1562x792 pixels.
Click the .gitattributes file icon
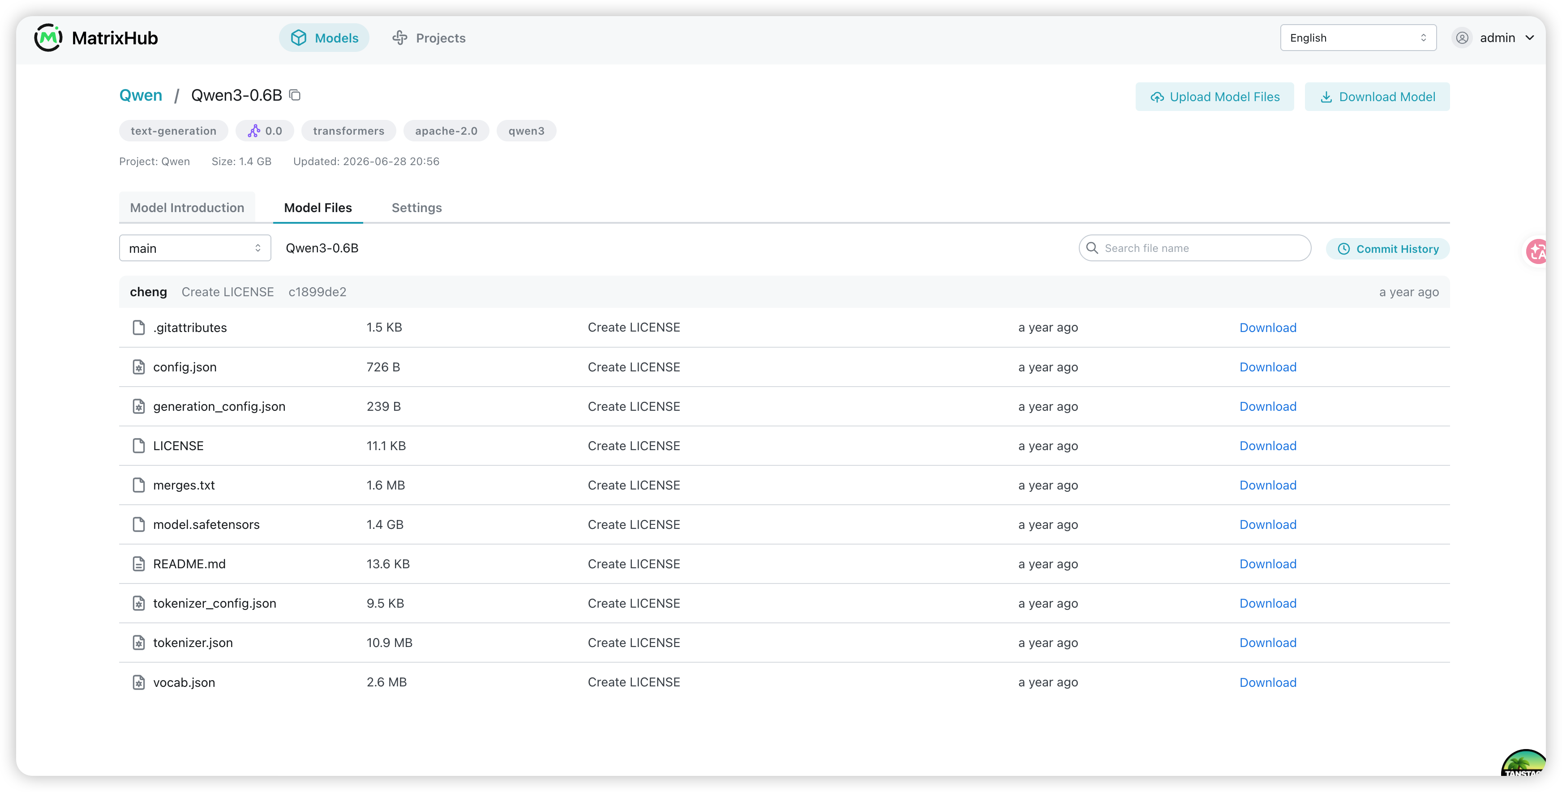point(139,327)
